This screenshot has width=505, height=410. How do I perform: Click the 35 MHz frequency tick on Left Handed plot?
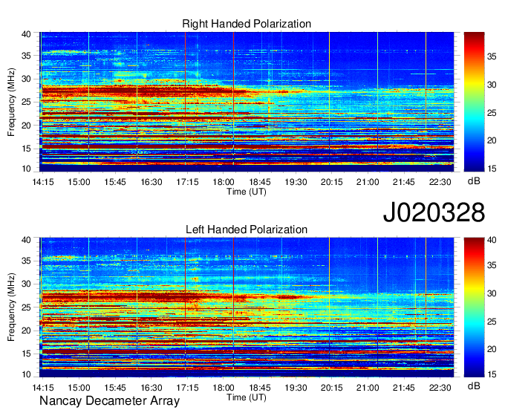[26, 261]
